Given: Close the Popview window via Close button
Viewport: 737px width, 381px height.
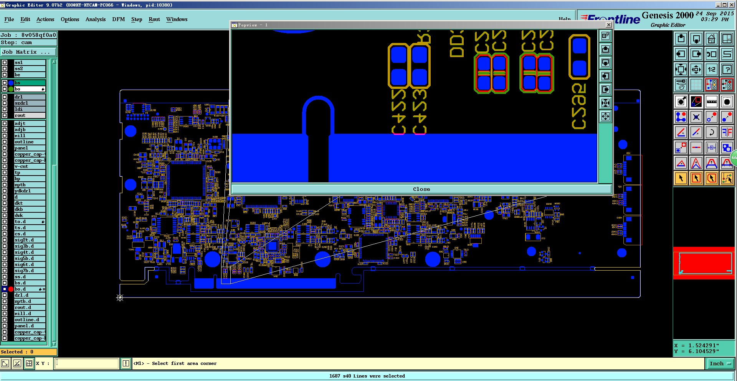Looking at the screenshot, I should tap(421, 189).
